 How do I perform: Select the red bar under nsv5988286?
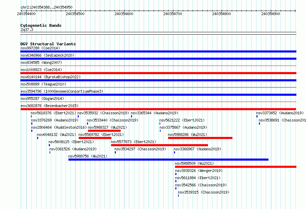(200, 138)
